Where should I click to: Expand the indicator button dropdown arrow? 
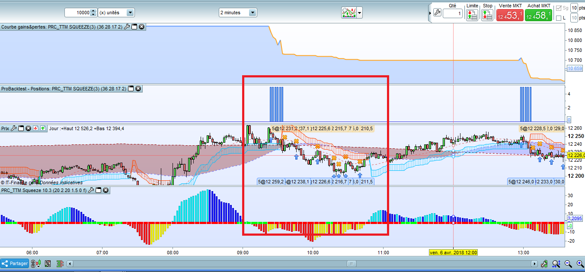click(359, 13)
